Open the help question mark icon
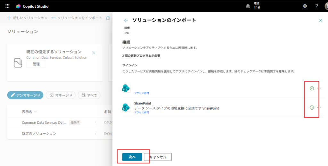 pyautogui.click(x=316, y=6)
